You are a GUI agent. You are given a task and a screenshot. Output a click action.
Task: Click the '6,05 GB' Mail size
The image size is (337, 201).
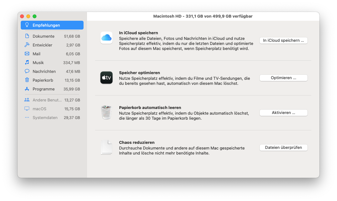73,54
